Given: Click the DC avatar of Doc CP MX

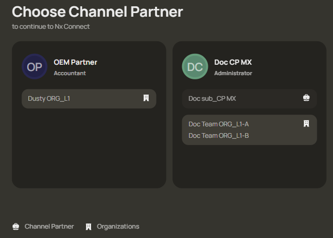Looking at the screenshot, I should click(x=195, y=66).
